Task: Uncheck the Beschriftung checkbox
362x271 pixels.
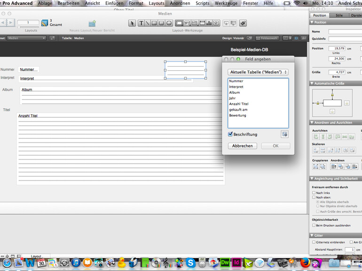Action: [x=230, y=134]
